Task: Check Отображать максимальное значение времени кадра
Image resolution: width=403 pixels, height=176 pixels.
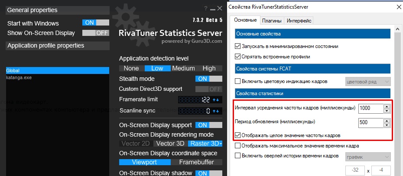Action: point(237,146)
